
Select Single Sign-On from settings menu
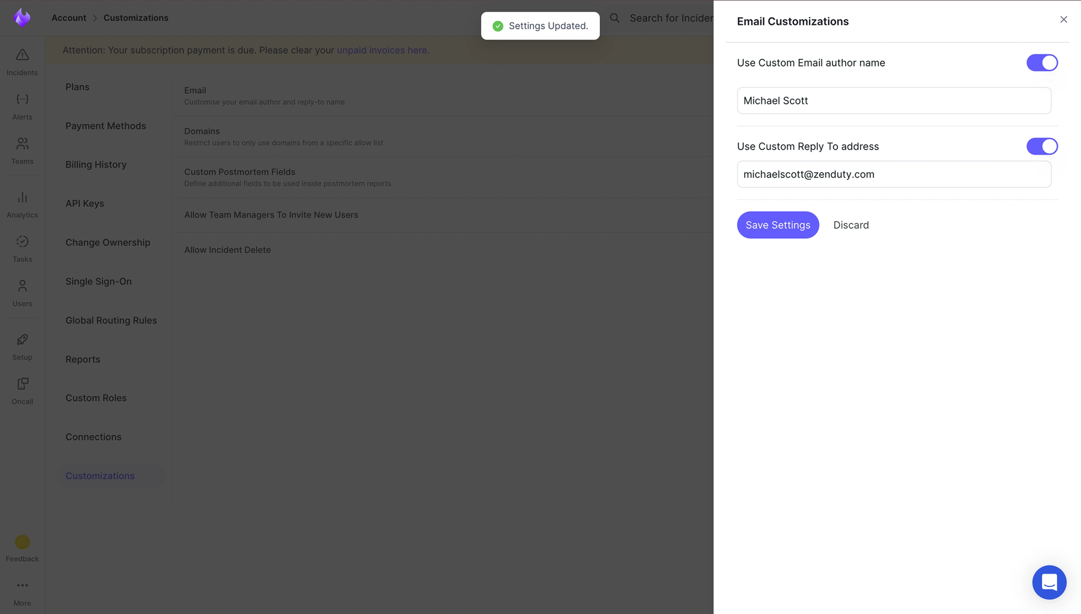tap(98, 281)
